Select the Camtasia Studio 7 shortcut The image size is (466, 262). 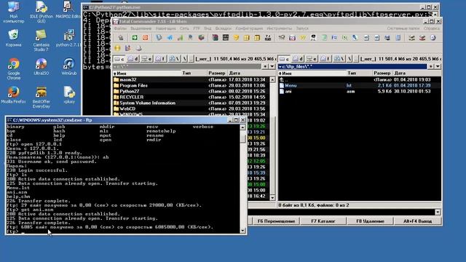tap(42, 41)
